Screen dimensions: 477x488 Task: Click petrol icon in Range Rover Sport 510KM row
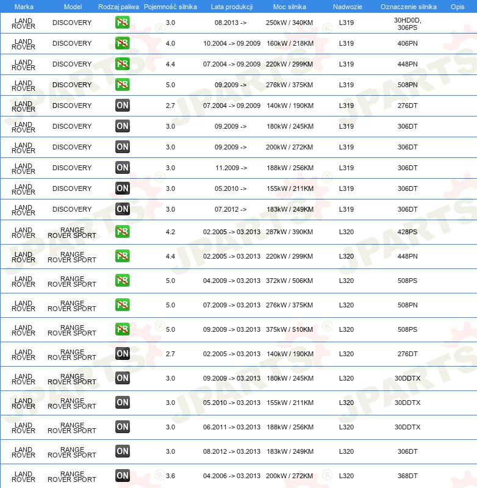[x=122, y=329]
